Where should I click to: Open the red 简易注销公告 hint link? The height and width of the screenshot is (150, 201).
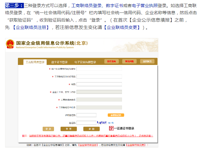[x=88, y=136]
